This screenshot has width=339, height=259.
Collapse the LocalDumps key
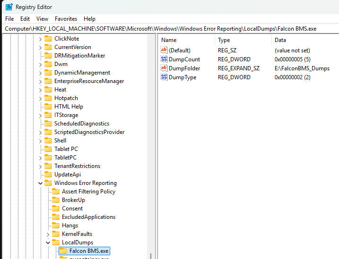(x=48, y=242)
